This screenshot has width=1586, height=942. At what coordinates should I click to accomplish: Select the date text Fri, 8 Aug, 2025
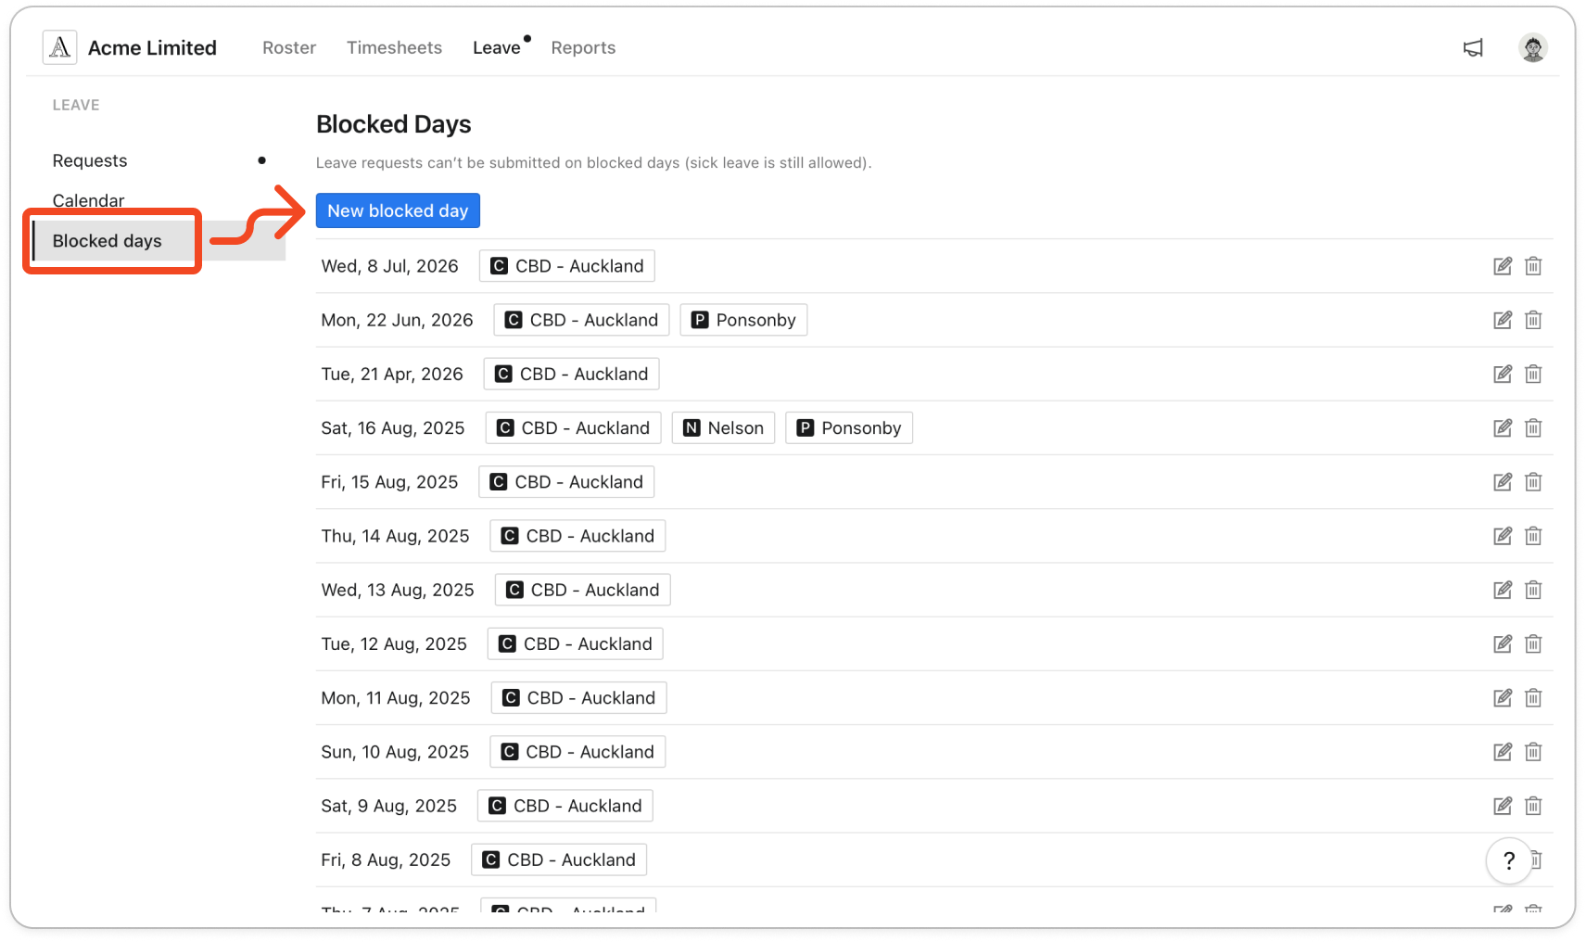coord(386,859)
